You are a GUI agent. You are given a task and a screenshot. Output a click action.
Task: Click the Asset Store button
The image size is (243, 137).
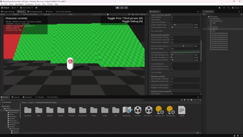27,8
